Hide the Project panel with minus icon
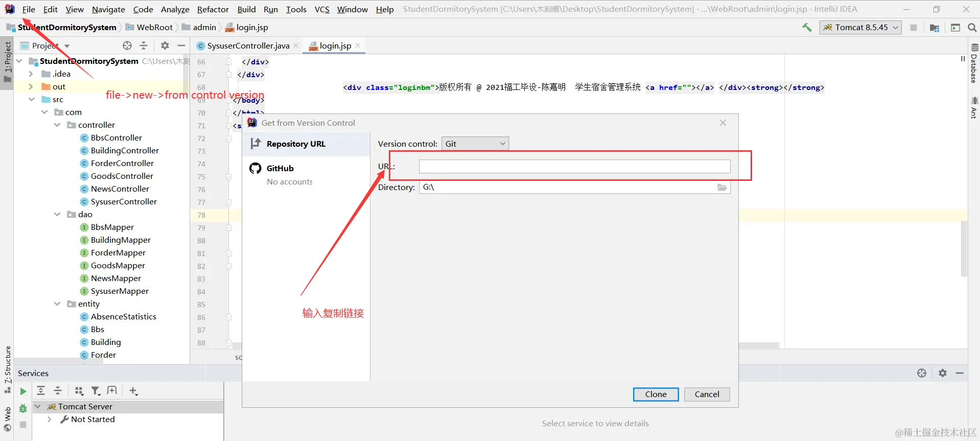 [181, 45]
